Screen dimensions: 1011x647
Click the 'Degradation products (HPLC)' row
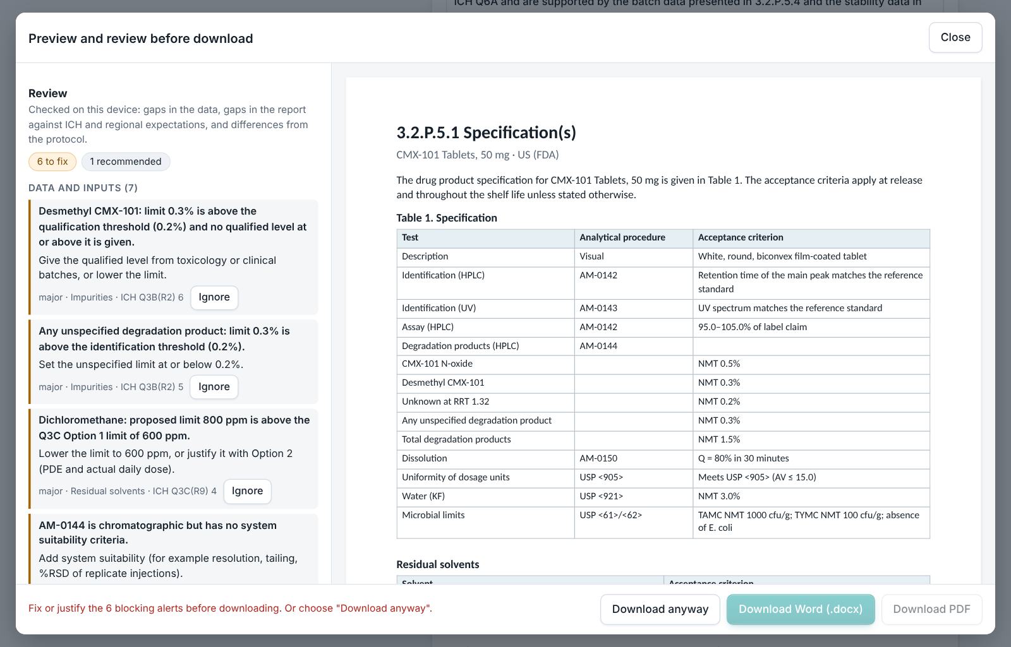tap(663, 346)
